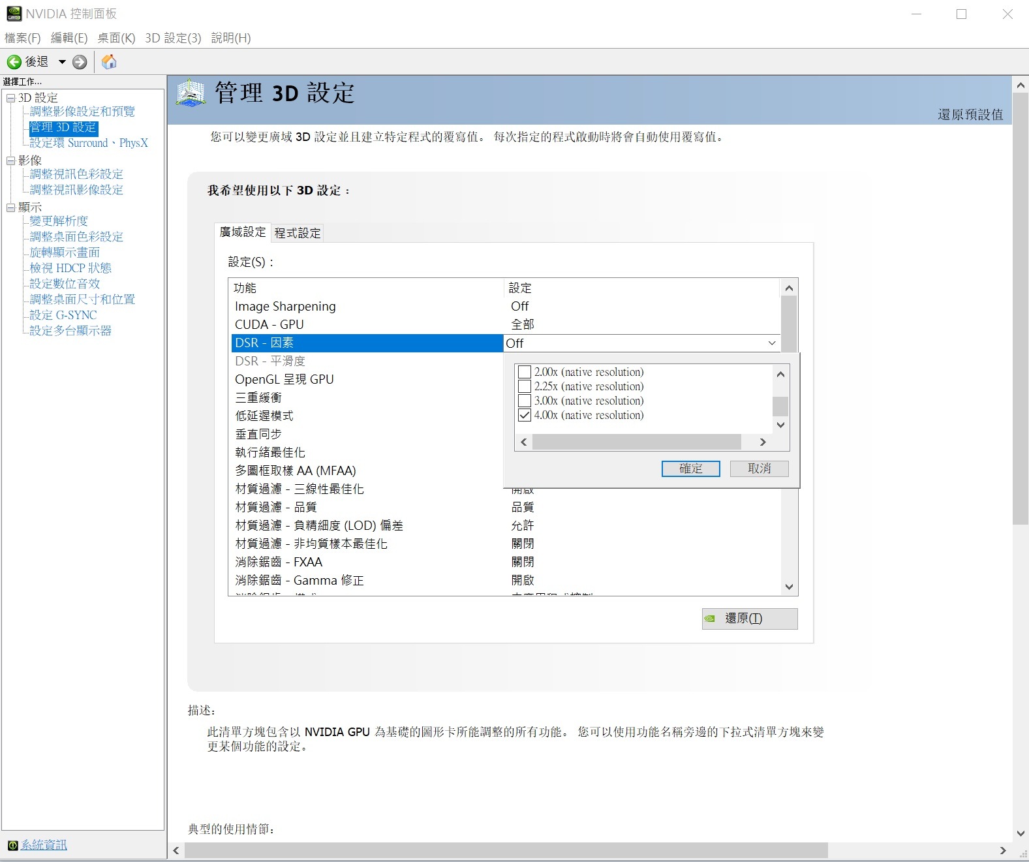
Task: Open 調整影像設定和預覽 in the tree
Action: [82, 112]
